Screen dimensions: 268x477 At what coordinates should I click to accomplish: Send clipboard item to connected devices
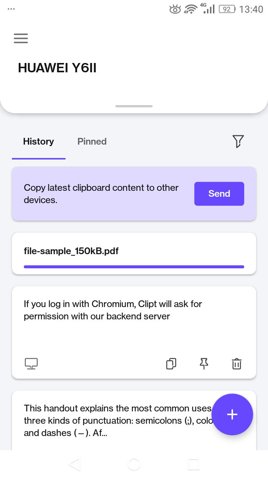[219, 194]
